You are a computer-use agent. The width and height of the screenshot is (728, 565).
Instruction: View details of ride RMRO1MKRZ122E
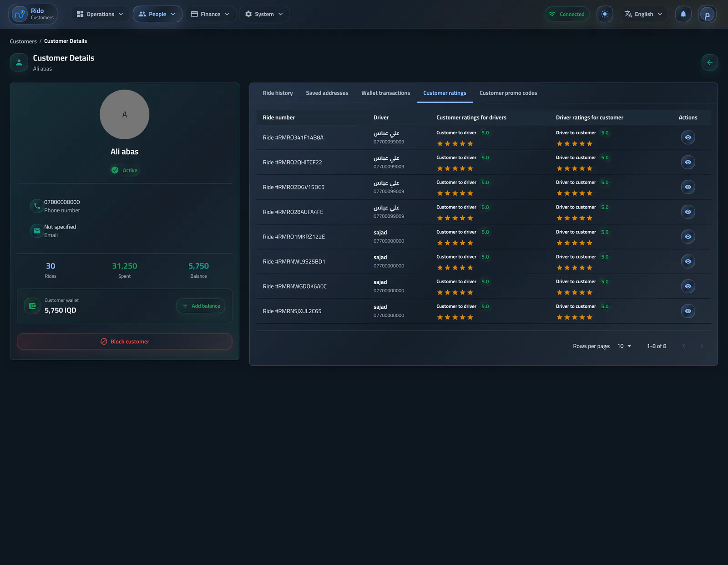click(x=688, y=237)
